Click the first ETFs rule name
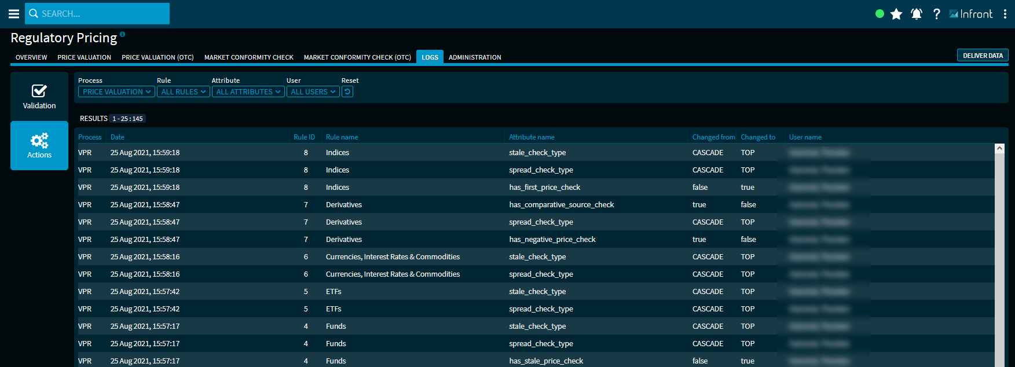 coord(334,291)
